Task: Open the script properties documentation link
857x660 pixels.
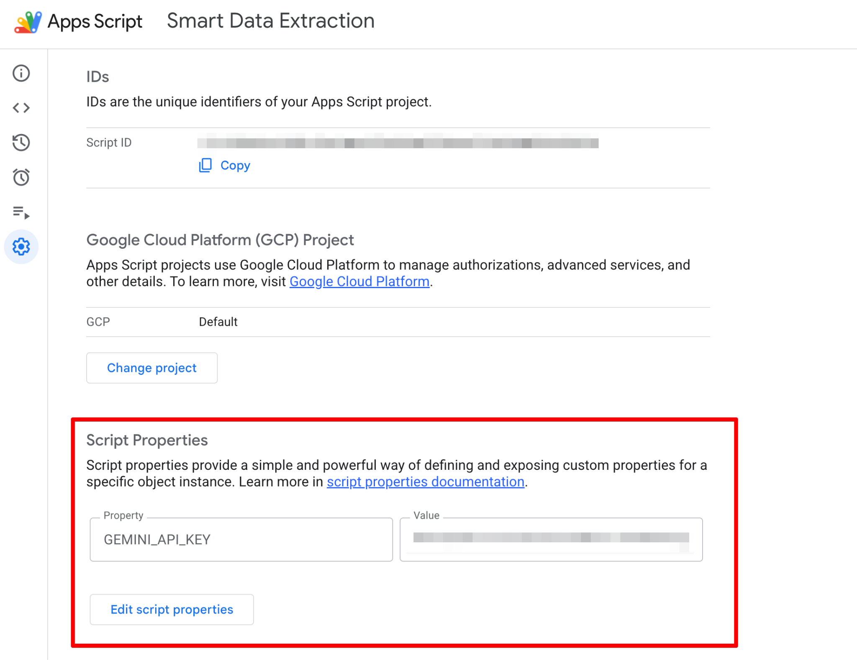Action: [x=426, y=482]
